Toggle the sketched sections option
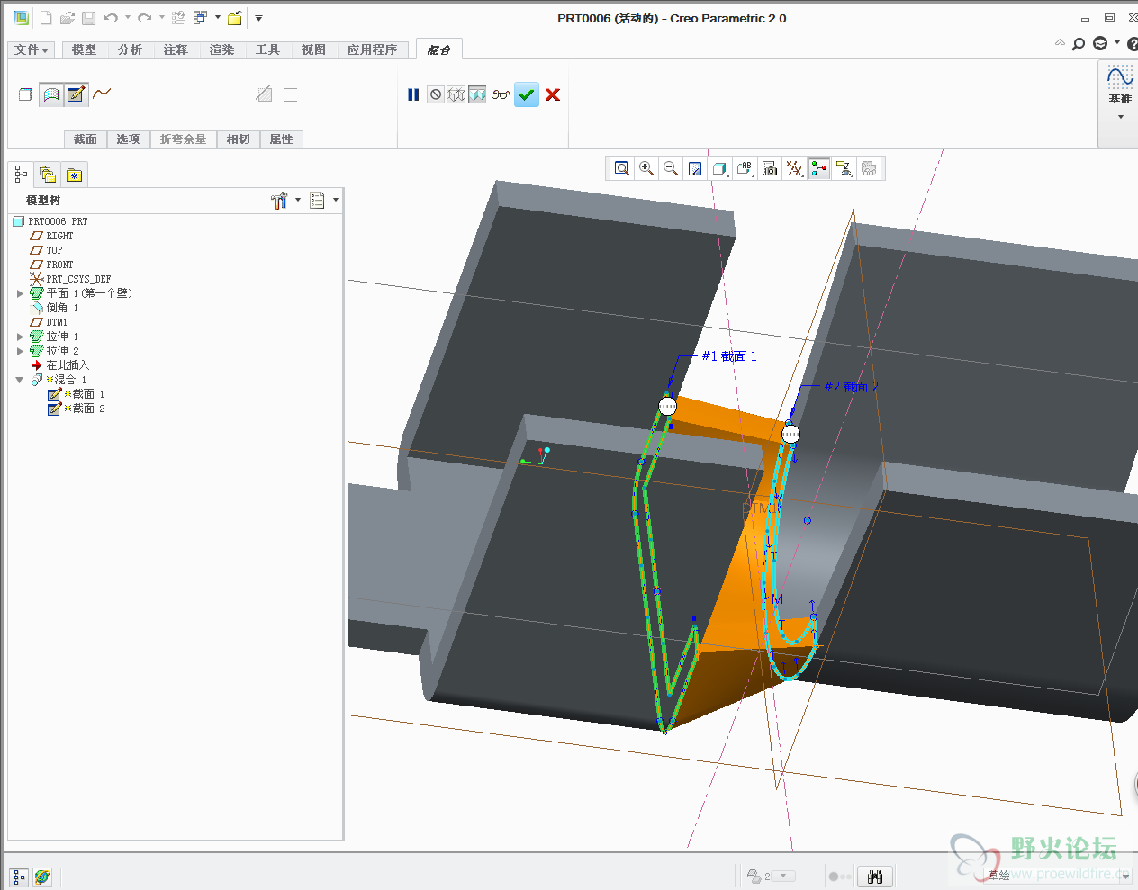This screenshot has width=1138, height=890. tap(77, 94)
